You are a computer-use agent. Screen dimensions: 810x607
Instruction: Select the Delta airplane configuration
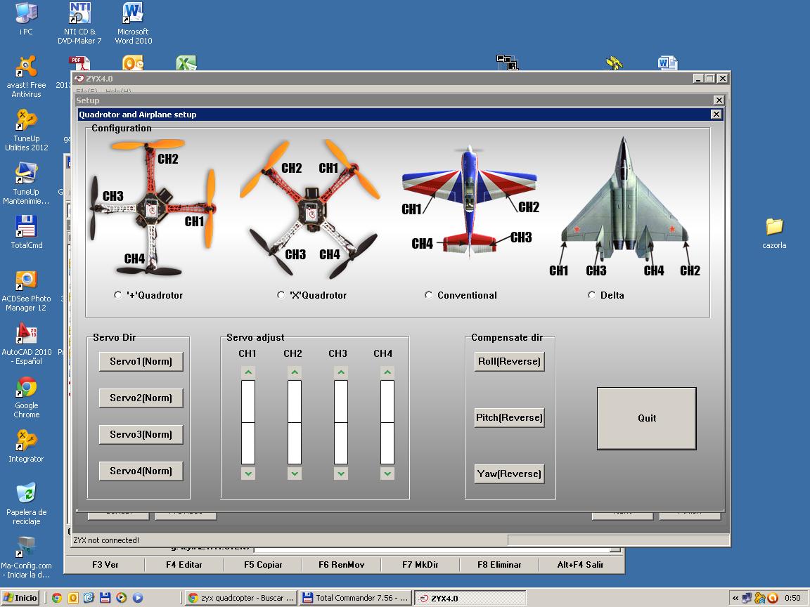click(x=592, y=295)
